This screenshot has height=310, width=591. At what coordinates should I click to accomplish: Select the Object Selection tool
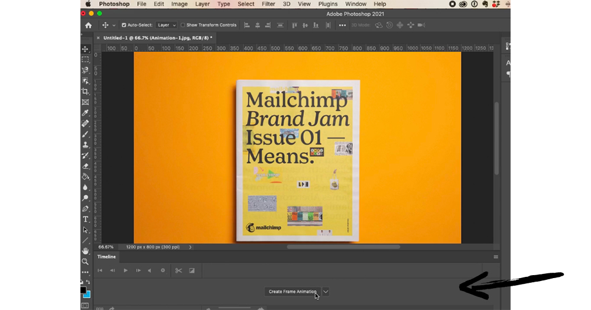[86, 80]
